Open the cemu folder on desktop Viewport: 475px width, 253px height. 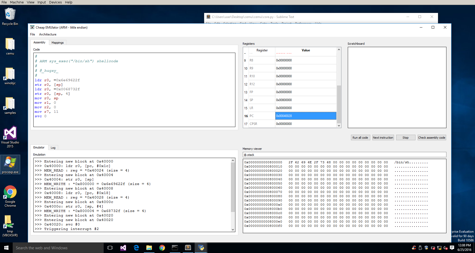[x=10, y=46]
